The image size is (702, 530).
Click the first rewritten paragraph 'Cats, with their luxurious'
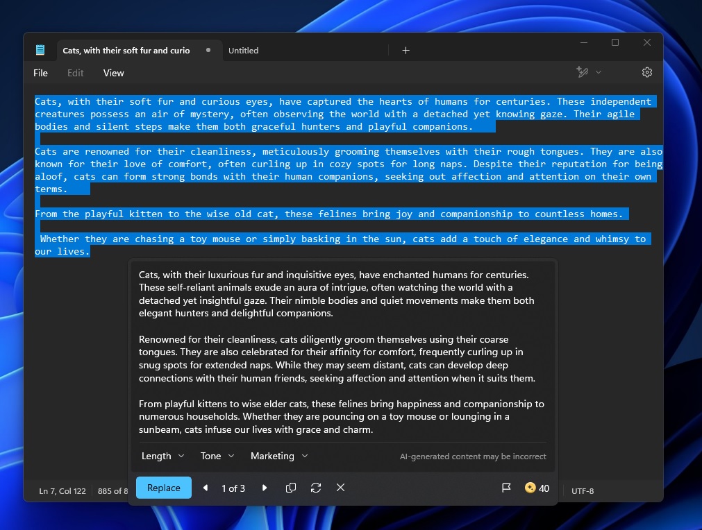click(x=337, y=294)
